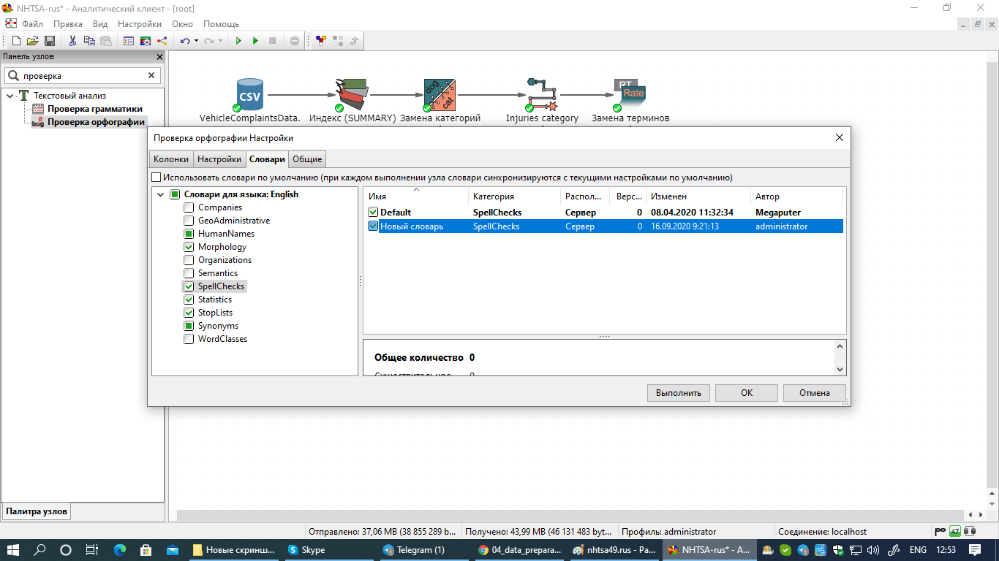Collapse the Текстовый анализ tree node

click(10, 96)
